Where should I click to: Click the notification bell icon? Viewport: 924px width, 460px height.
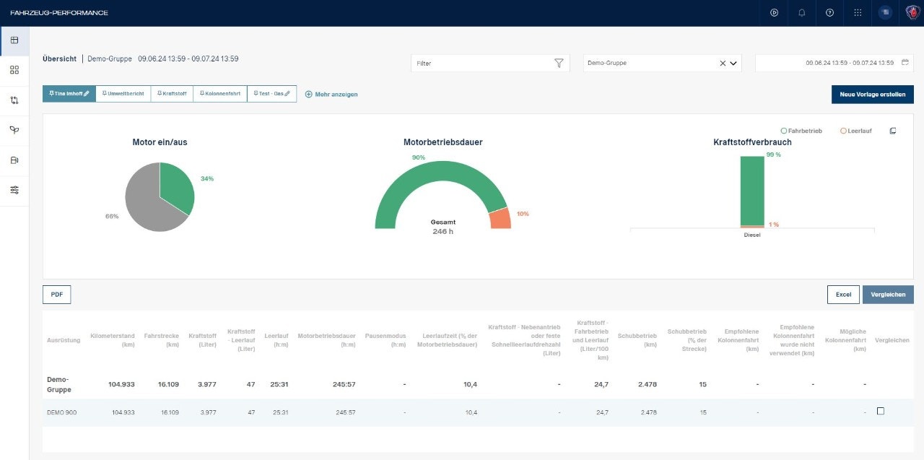pos(802,13)
